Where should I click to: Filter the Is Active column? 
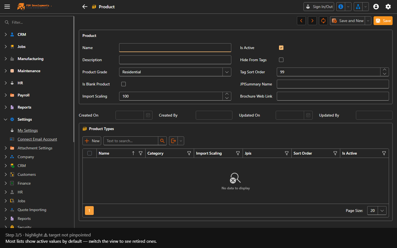tap(384, 153)
